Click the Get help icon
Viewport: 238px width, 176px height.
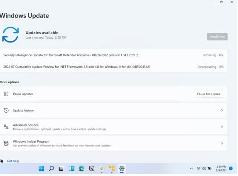[2, 161]
